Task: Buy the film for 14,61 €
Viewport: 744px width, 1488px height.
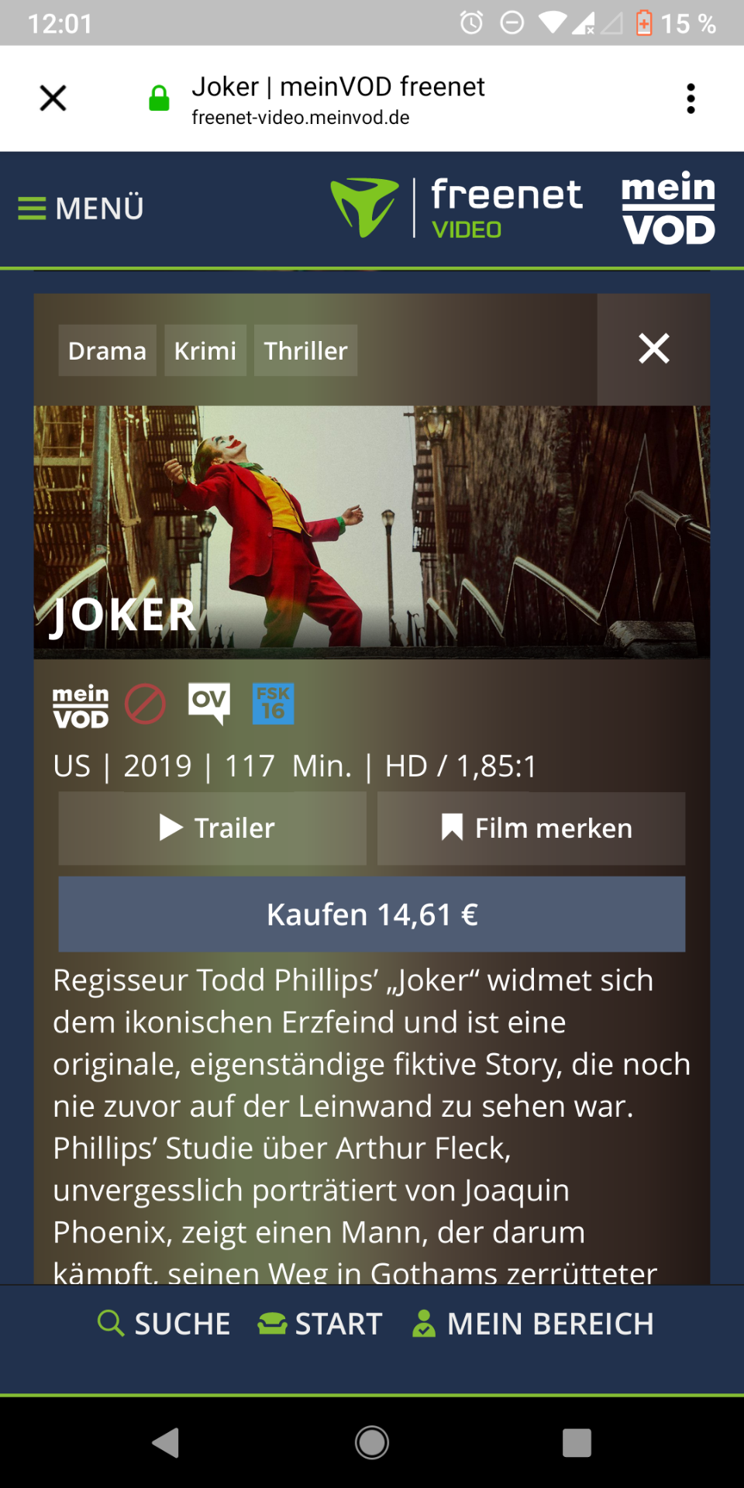Action: click(x=372, y=914)
